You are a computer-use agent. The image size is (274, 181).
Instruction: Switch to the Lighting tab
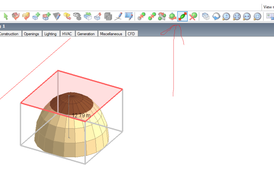click(x=50, y=34)
